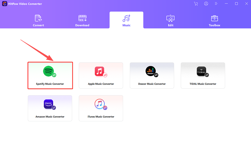Open the Toolbox tab
Screen dimensions: 251x144
(x=215, y=20)
